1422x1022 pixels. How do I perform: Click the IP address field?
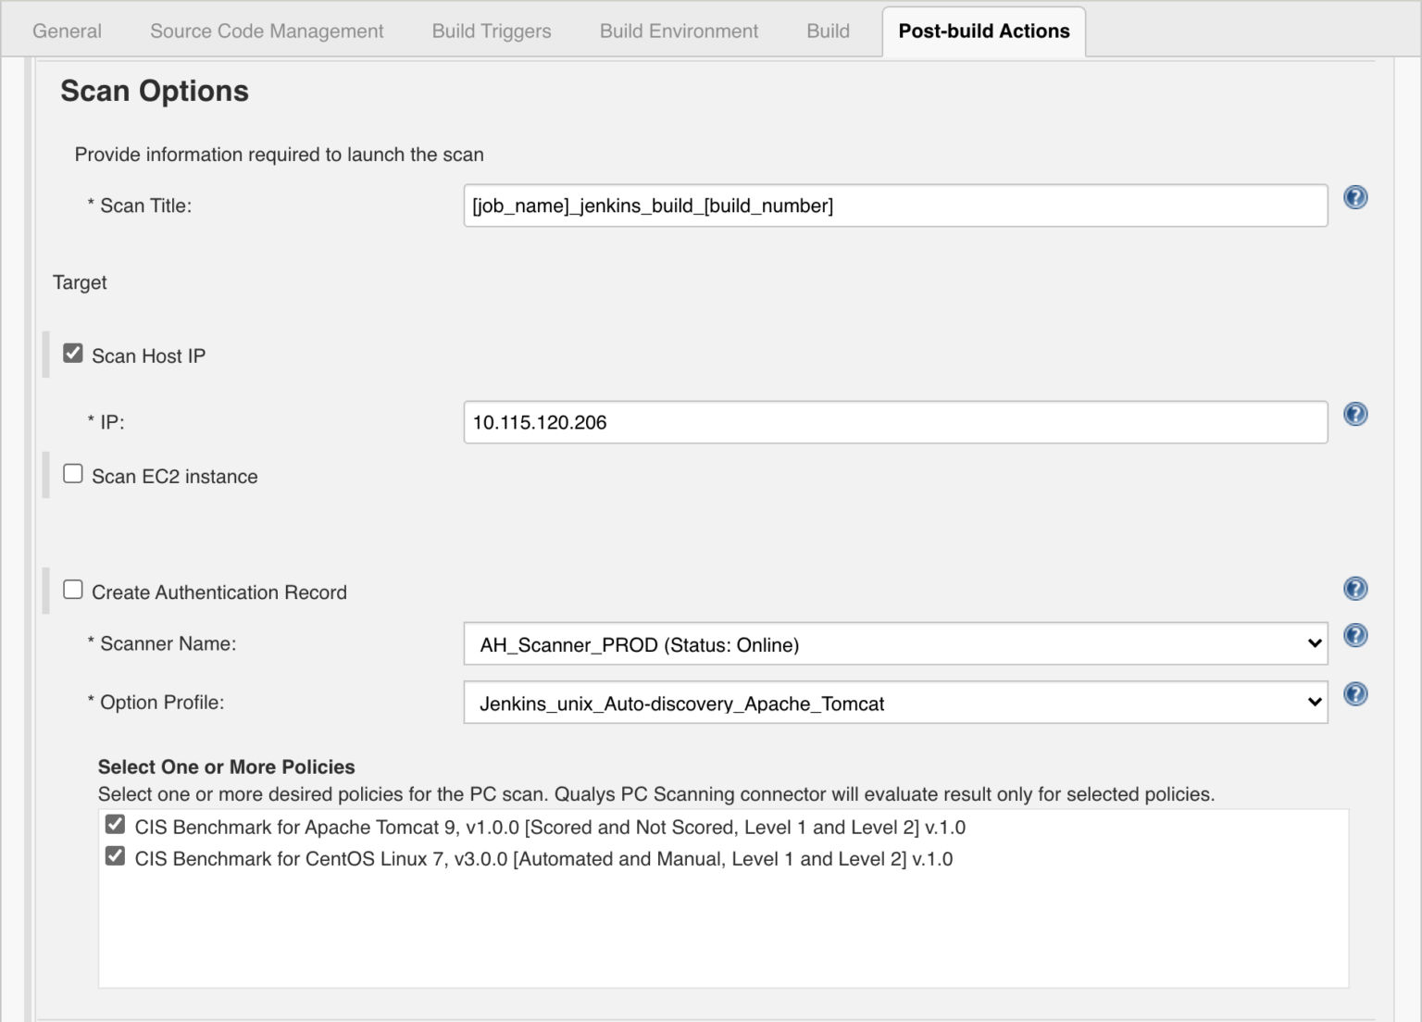(894, 422)
